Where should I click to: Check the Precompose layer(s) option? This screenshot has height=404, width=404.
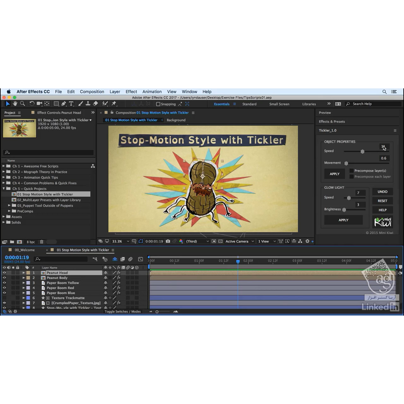351,170
